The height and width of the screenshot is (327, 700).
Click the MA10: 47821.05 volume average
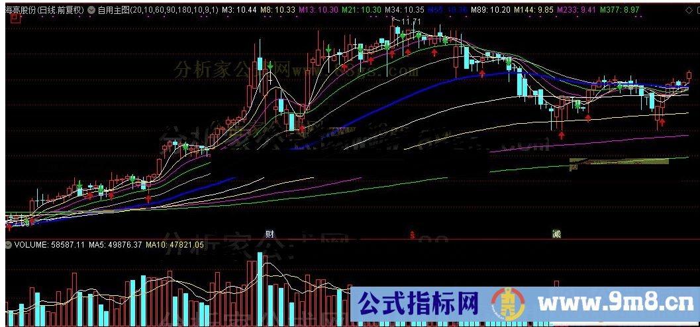[x=175, y=244]
